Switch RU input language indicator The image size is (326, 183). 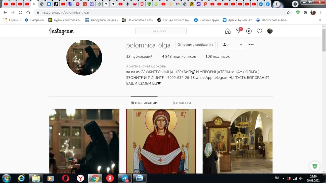click(277, 178)
